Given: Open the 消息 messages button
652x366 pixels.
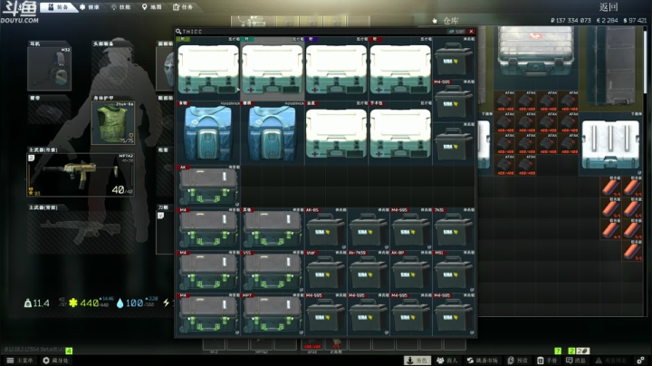Looking at the screenshot, I should click(576, 361).
